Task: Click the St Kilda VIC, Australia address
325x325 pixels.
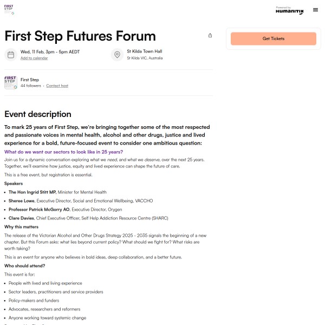Action: pyautogui.click(x=145, y=58)
